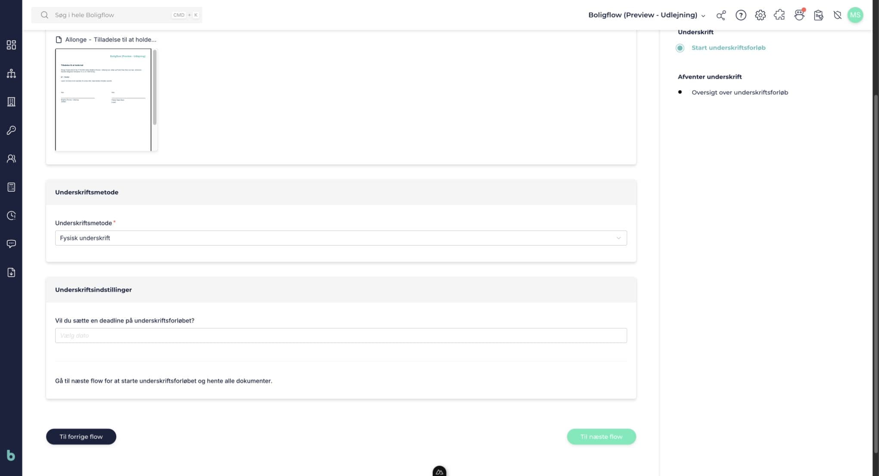Screen dimensions: 879x476
Task: Click the Underskriftsindstillinger section header
Action: [341, 289]
